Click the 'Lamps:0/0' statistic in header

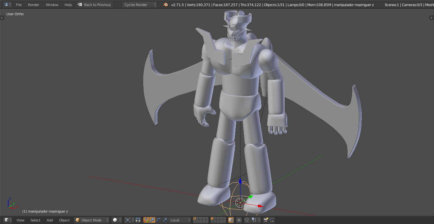(296, 5)
